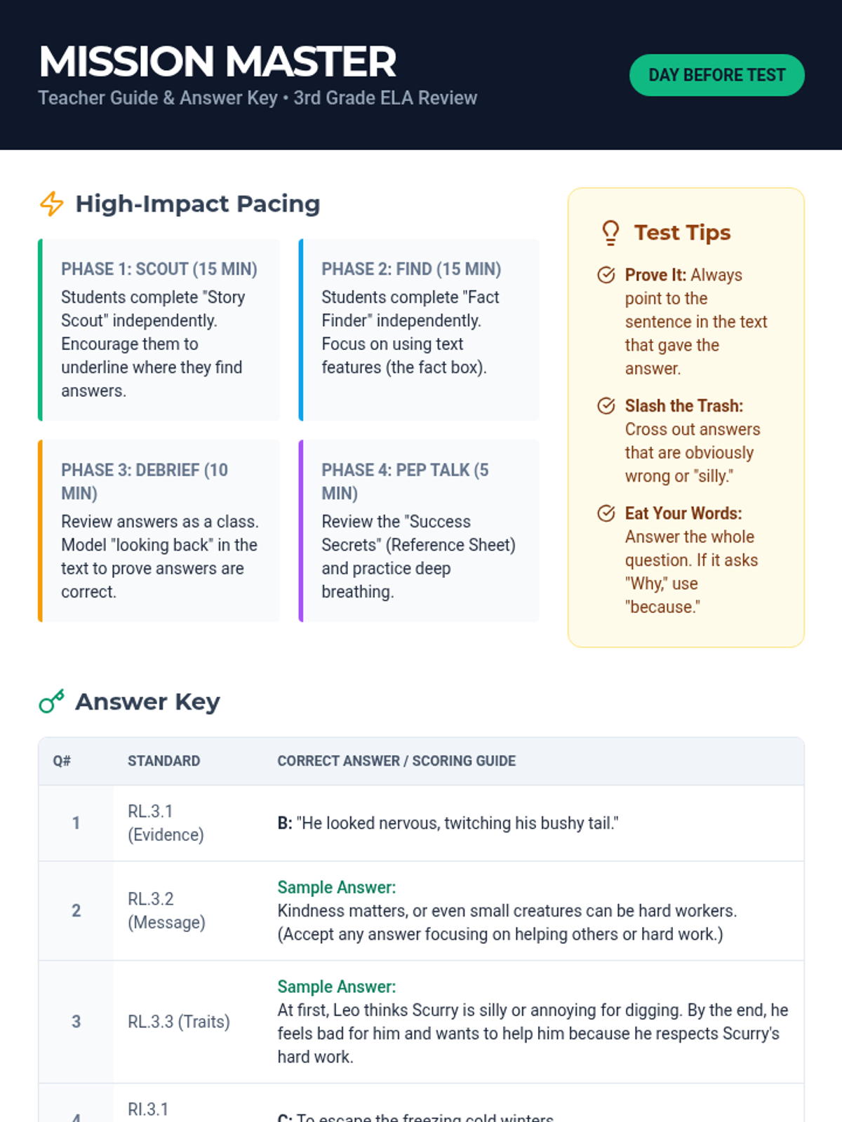Image resolution: width=842 pixels, height=1122 pixels.
Task: Click the MISSION MASTER title
Action: pyautogui.click(x=218, y=62)
